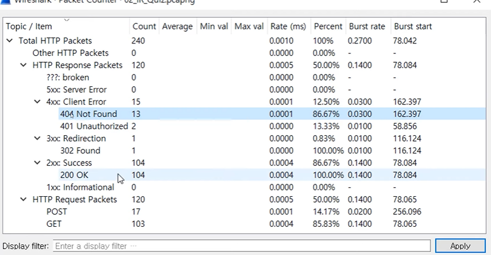Sort by the Count column header
This screenshot has width=491, height=255.
144,26
